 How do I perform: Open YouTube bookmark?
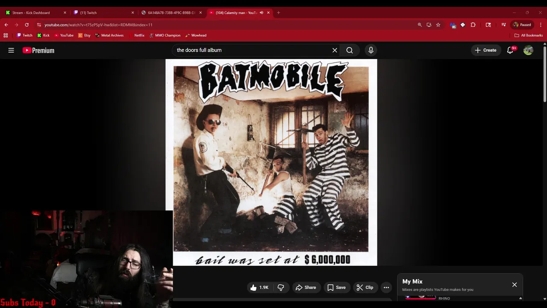pos(64,36)
